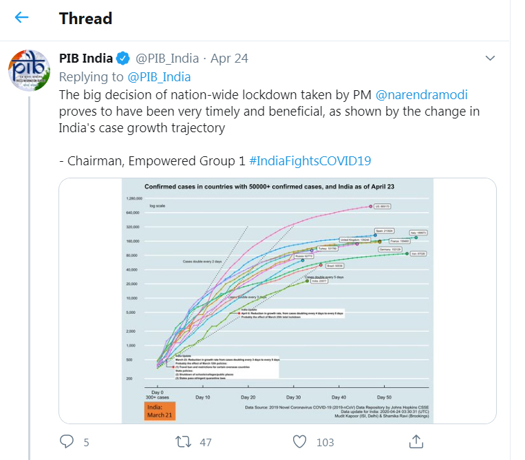Click the retweet count of 47
525x460 pixels.
click(x=205, y=442)
